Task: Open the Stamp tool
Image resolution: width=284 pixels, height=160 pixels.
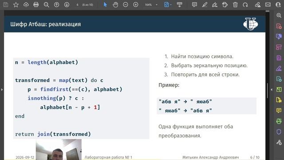Action: (x=225, y=4)
